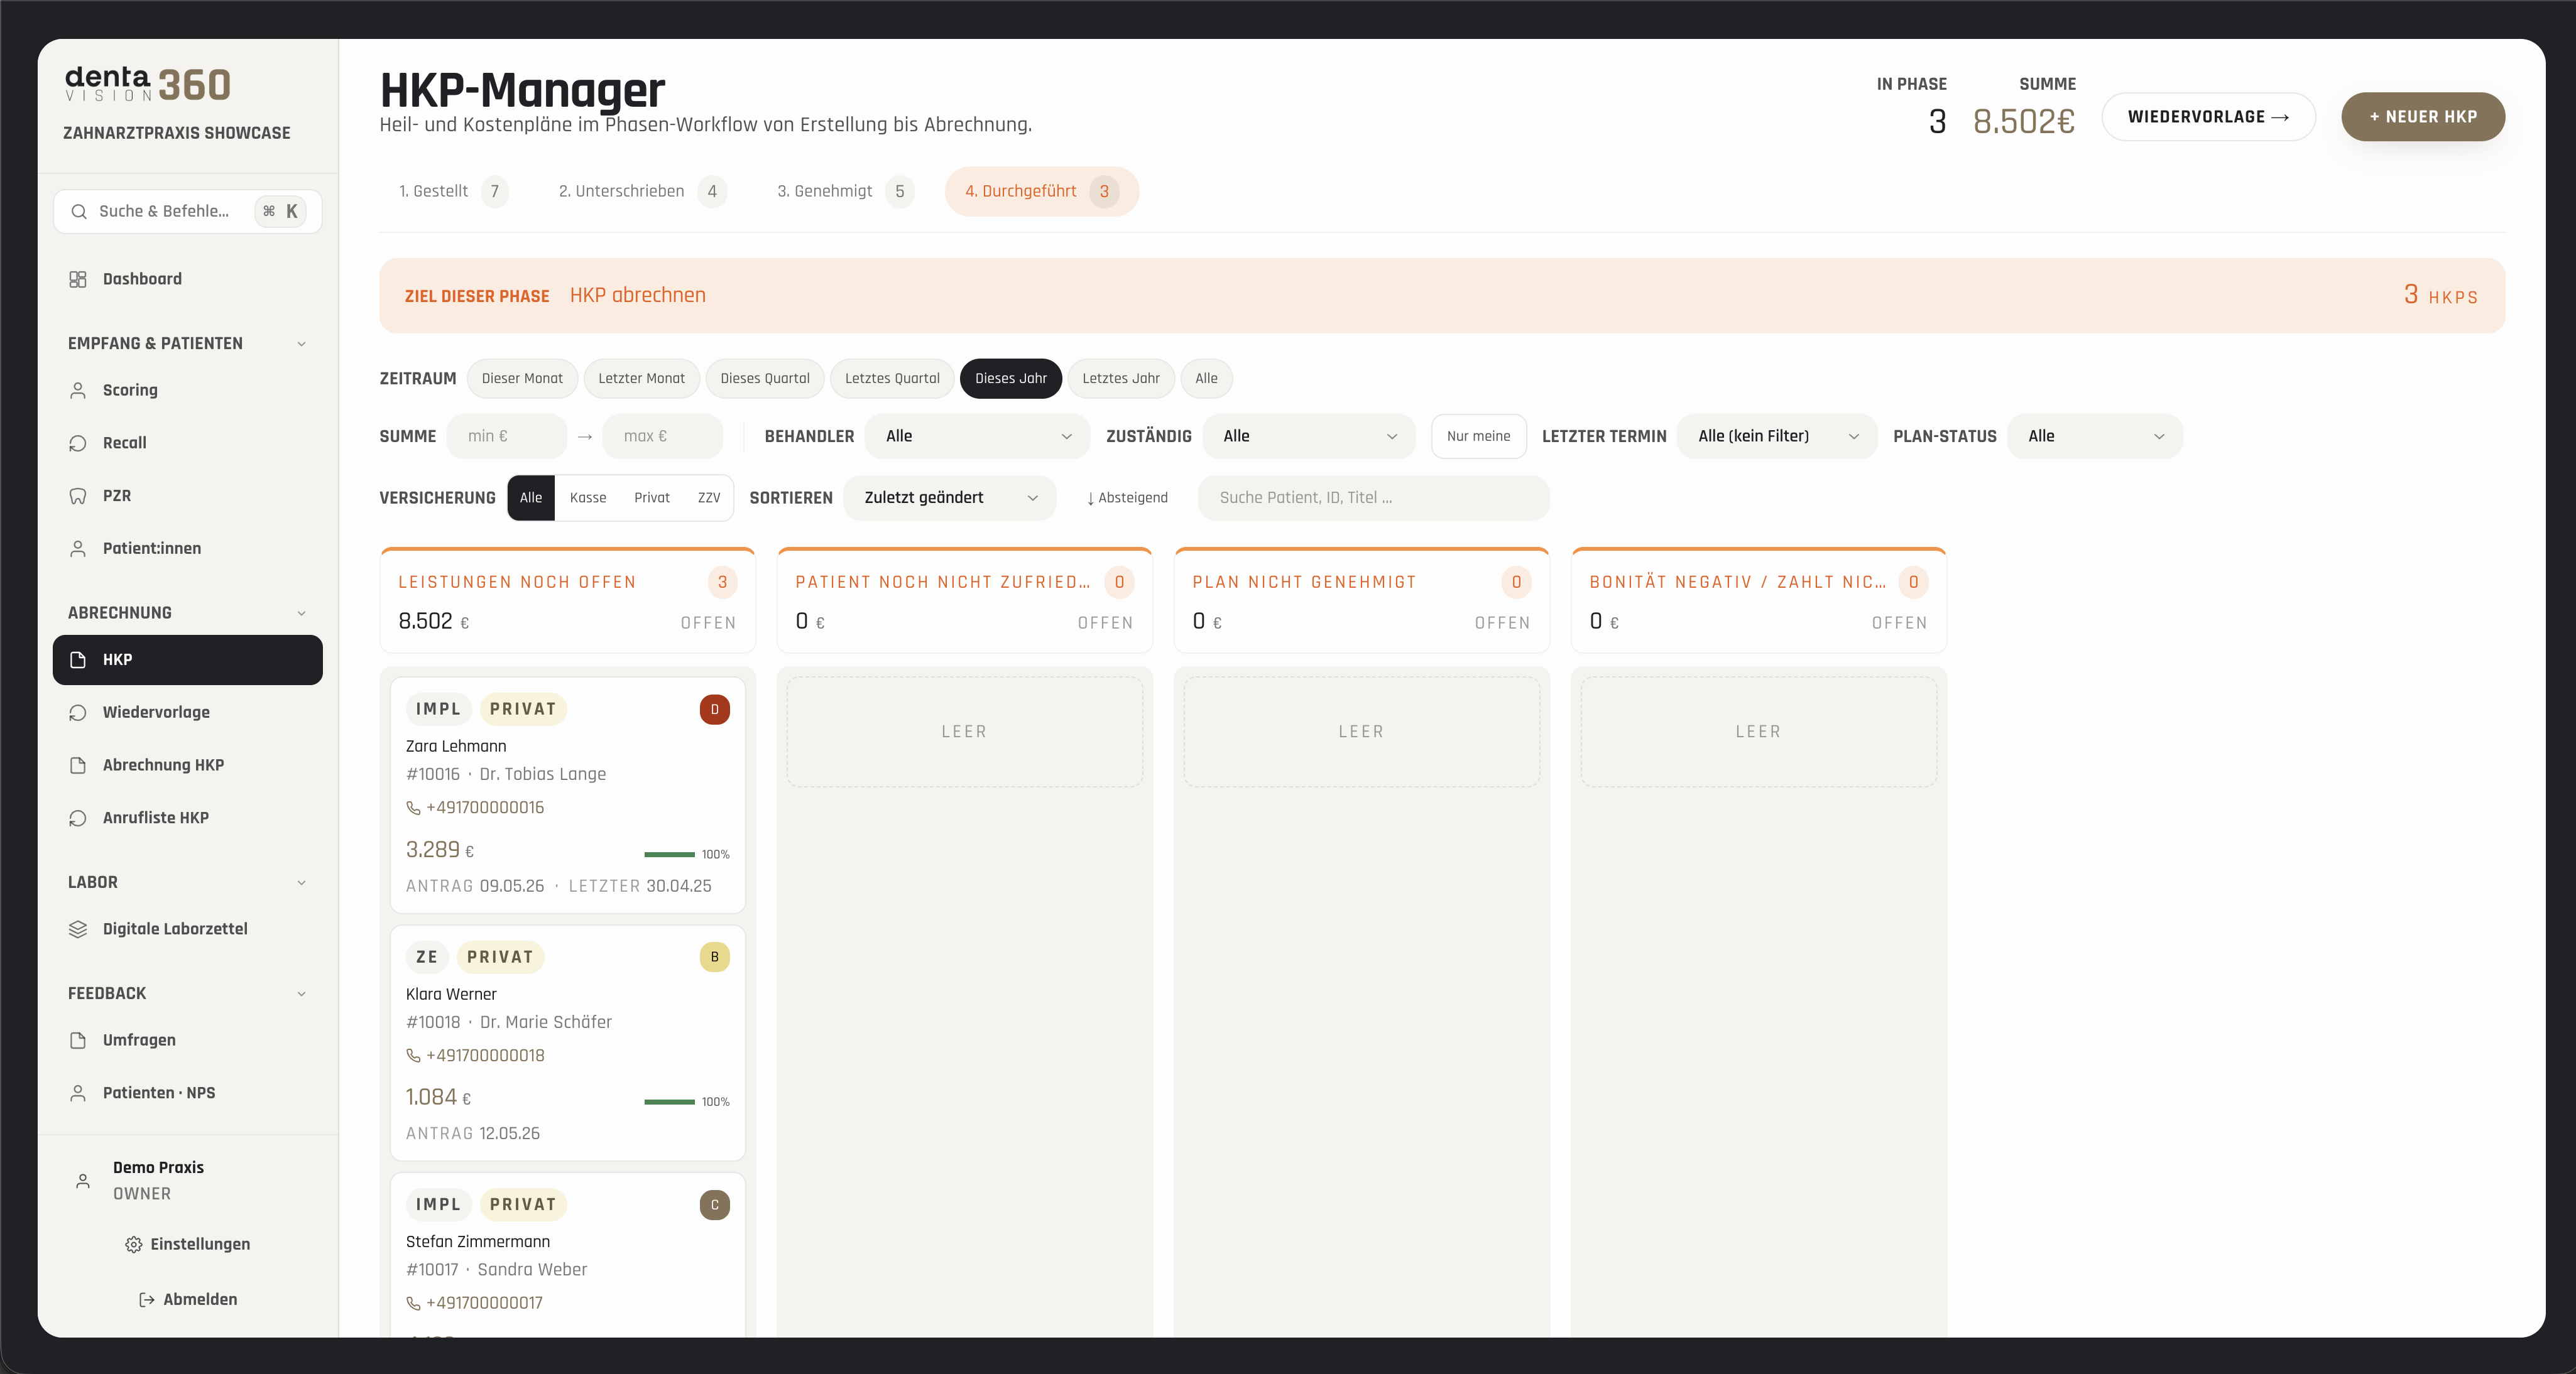
Task: Click the yellow B scoring badge on Klara Werner
Action: tap(714, 957)
